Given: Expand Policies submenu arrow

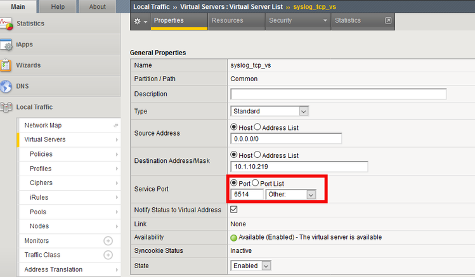Looking at the screenshot, I should pos(117,155).
